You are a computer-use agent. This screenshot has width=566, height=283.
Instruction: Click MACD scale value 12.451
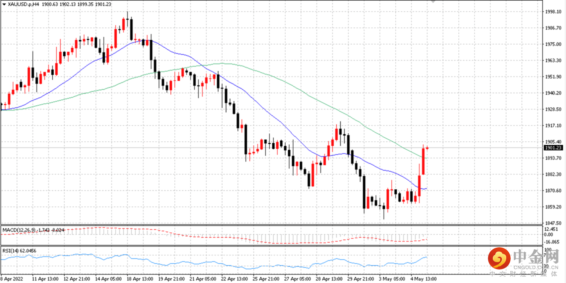click(552, 229)
